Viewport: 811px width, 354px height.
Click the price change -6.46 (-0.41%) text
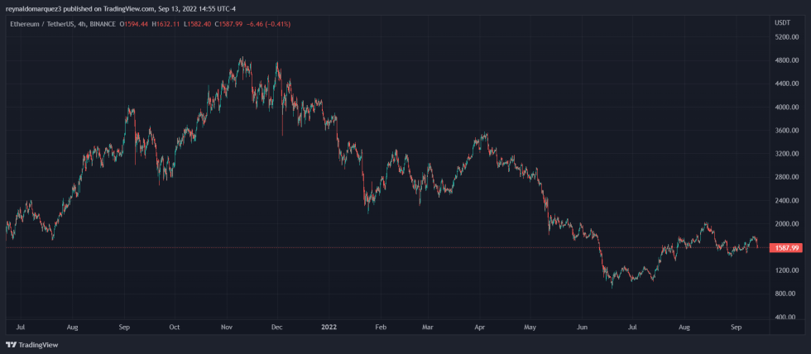268,23
